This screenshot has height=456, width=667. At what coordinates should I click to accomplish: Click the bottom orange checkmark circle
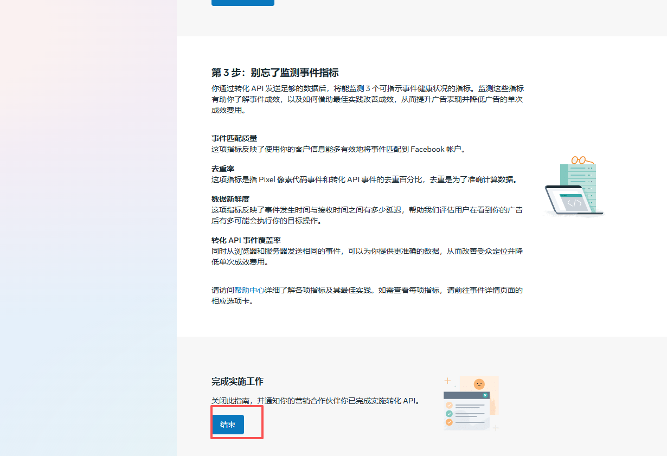449,422
